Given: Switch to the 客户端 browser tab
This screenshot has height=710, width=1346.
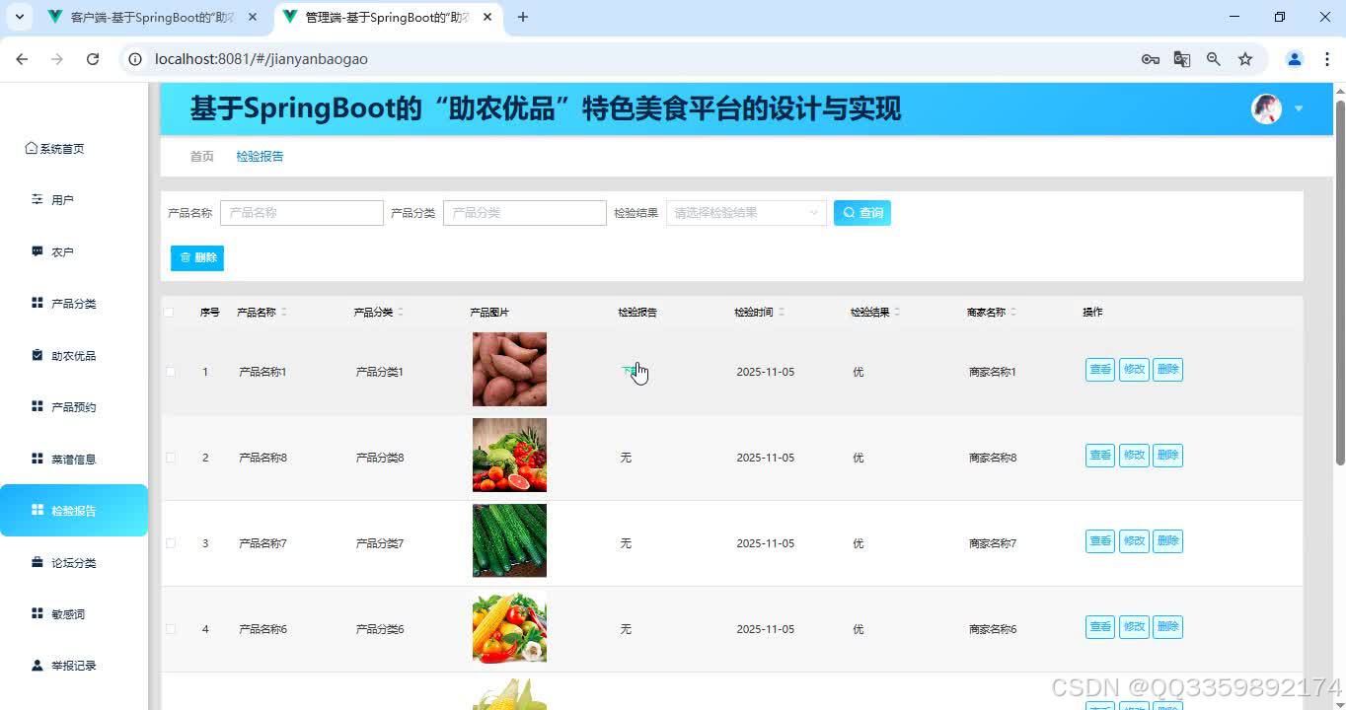Looking at the screenshot, I should coord(153,18).
